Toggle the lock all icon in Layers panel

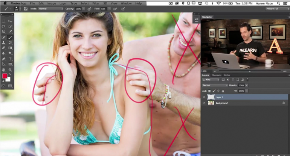click(x=223, y=91)
